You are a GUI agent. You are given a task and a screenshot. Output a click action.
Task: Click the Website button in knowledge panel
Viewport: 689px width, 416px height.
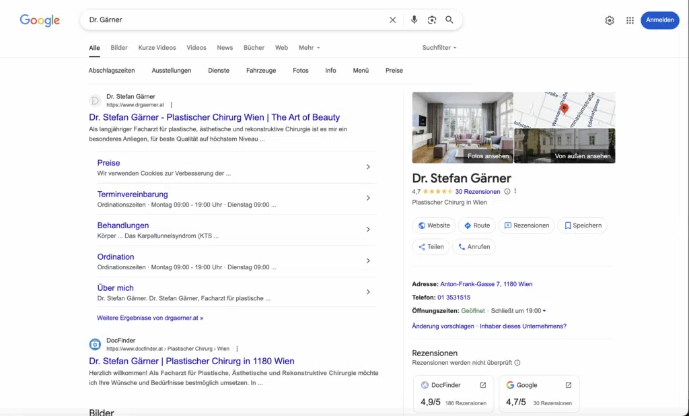[x=434, y=226]
